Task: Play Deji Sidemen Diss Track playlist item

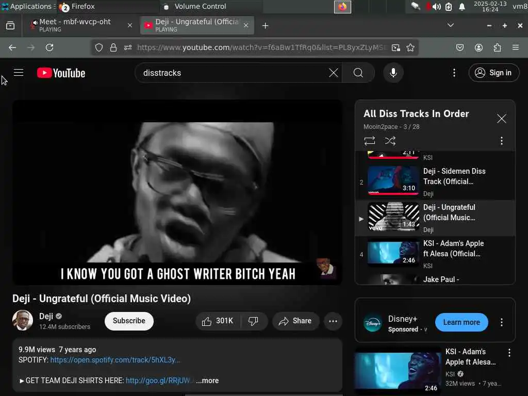Action: (435, 182)
